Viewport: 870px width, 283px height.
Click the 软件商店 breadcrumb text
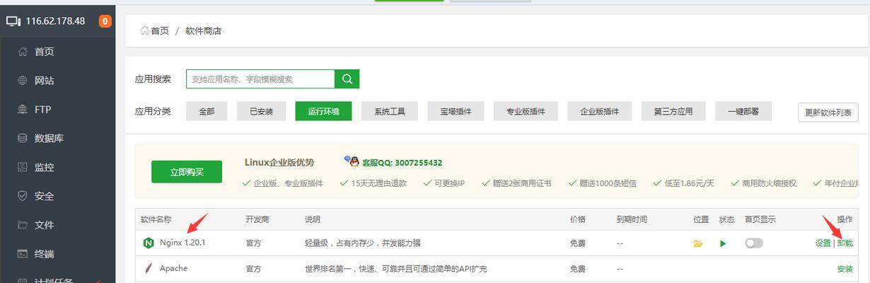[204, 31]
